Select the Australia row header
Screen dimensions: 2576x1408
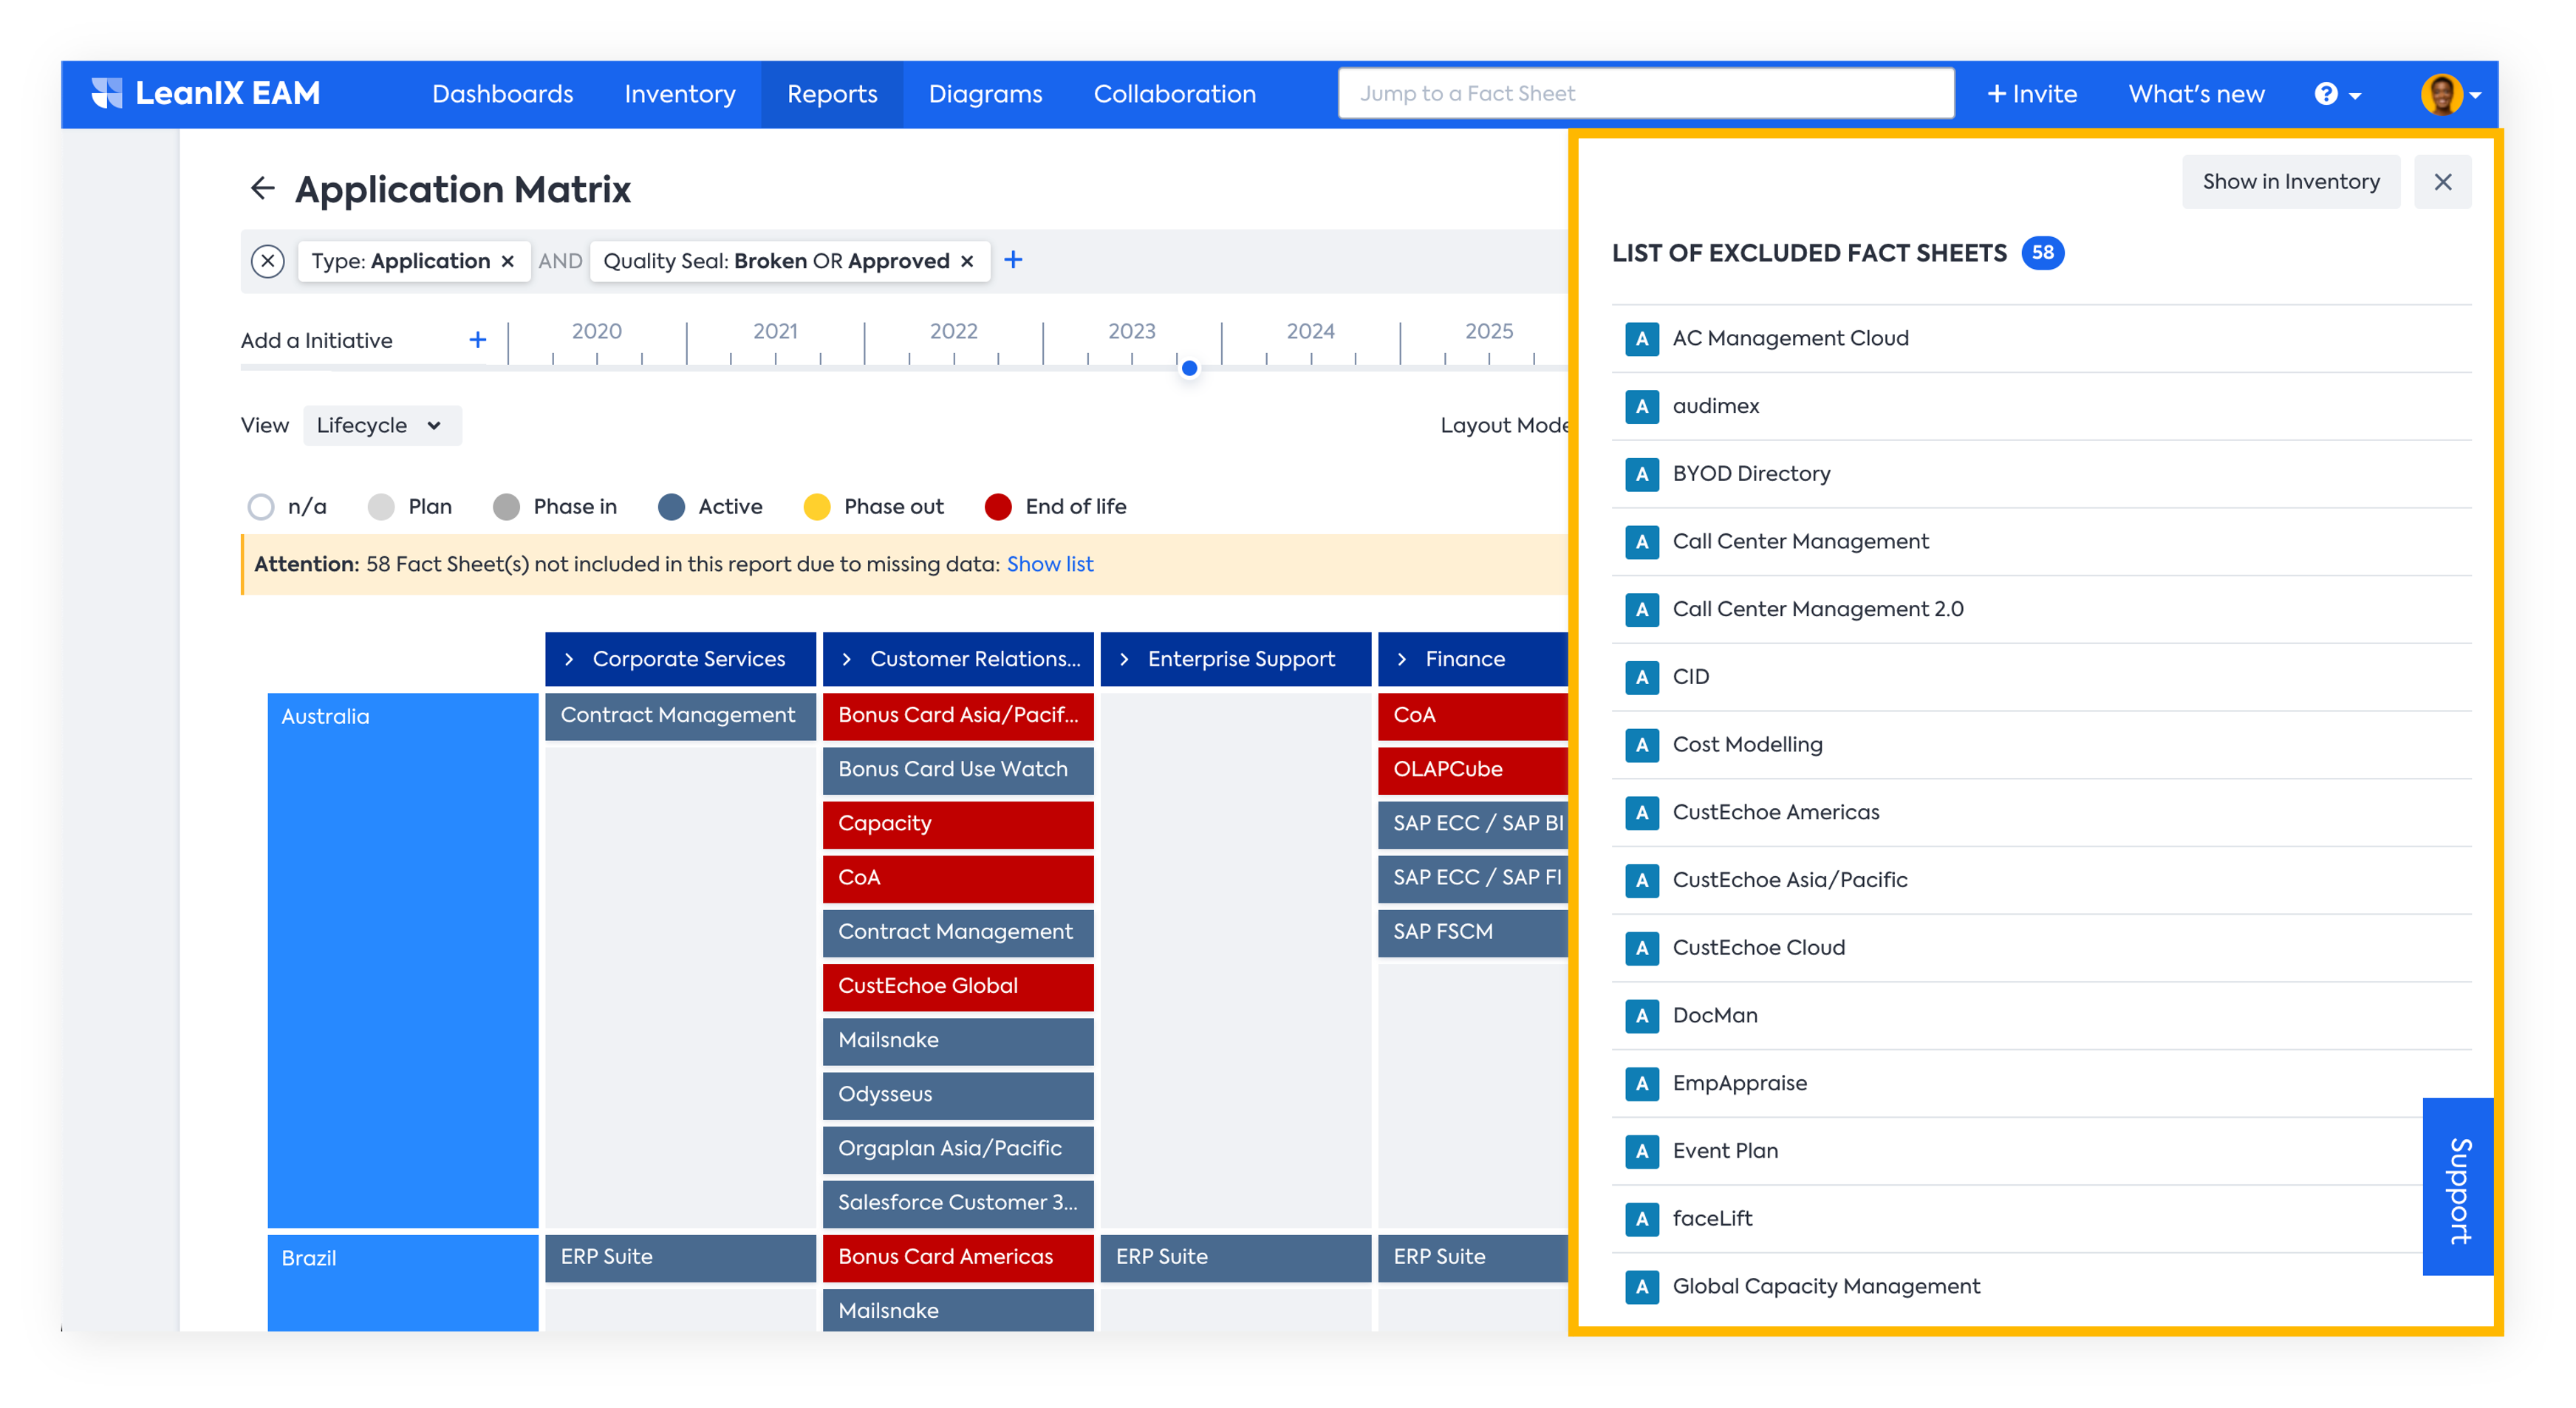(x=402, y=960)
